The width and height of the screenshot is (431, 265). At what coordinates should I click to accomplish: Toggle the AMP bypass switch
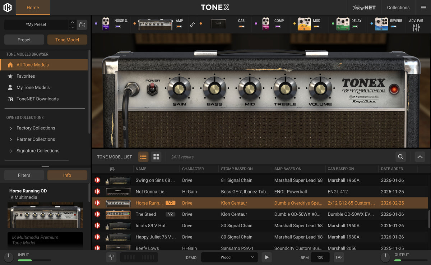click(179, 27)
